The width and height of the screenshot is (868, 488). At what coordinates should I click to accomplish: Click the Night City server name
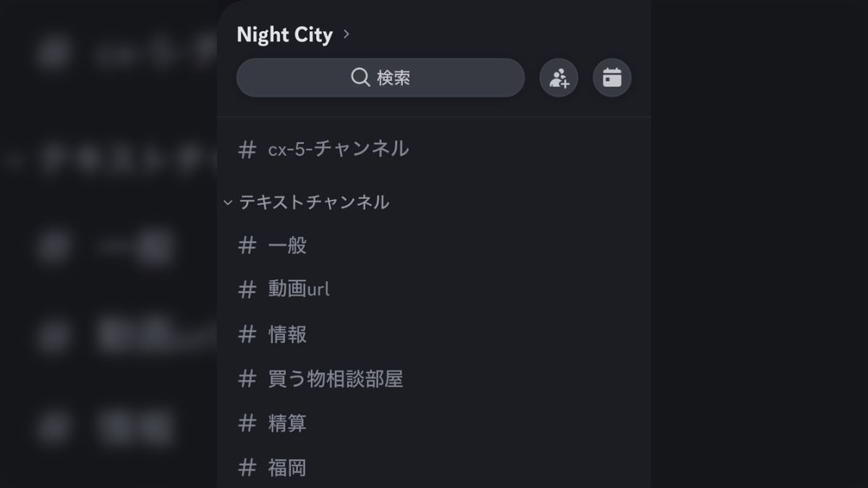tap(284, 34)
